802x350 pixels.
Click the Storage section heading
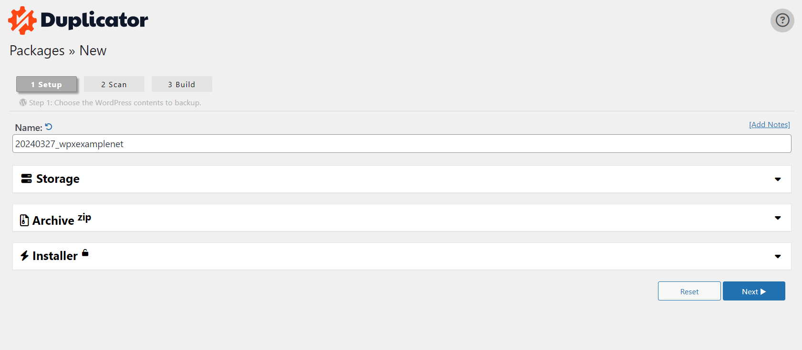58,179
